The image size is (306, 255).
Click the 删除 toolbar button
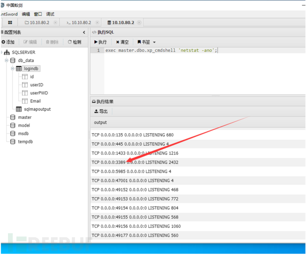(x=52, y=42)
